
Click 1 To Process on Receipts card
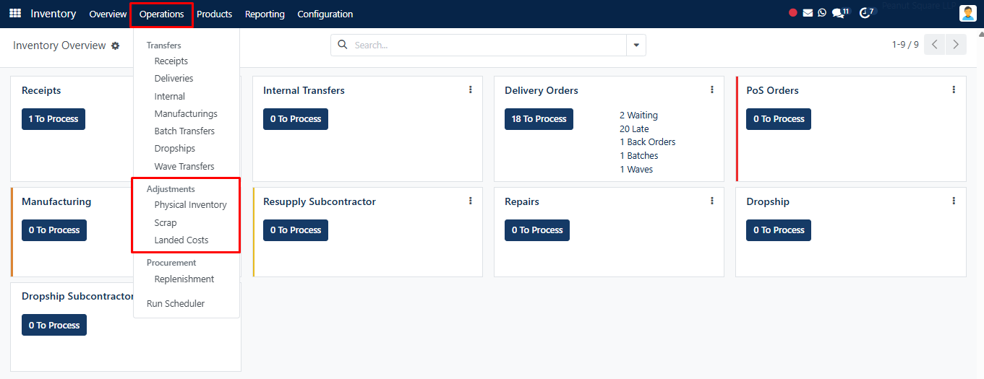(x=54, y=119)
